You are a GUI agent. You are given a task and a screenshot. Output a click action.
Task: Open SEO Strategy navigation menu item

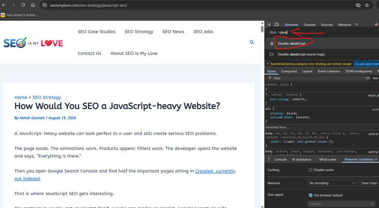(x=139, y=32)
